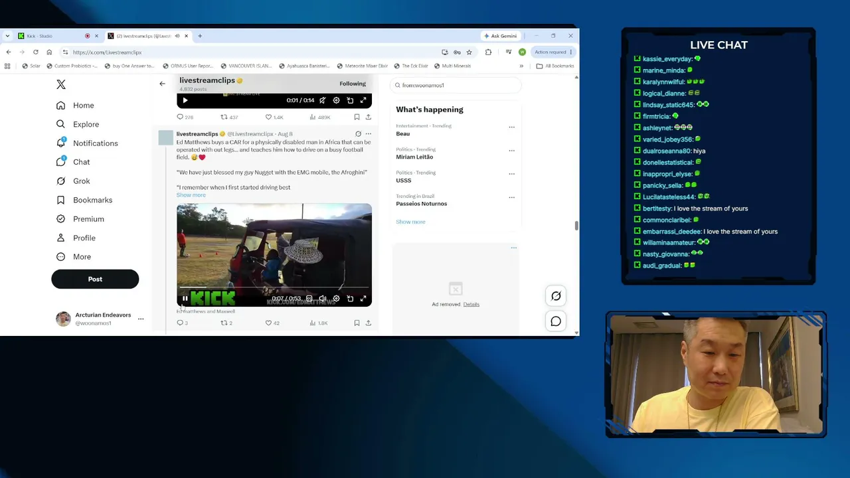Go back using the profile header arrow

pos(162,84)
